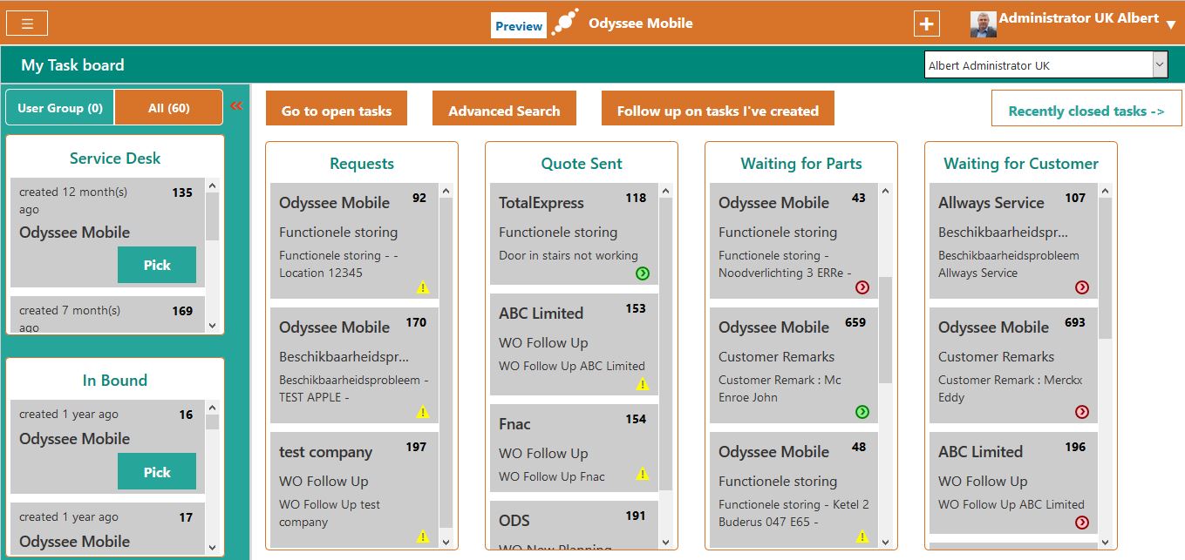Click red arrow icon on task 43
Screen dimensions: 1185x560
862,287
